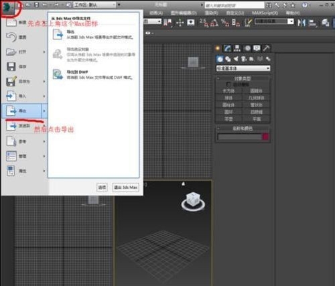Open the Standard Primitives category dropdown
The height and width of the screenshot is (286, 335).
pos(243,68)
